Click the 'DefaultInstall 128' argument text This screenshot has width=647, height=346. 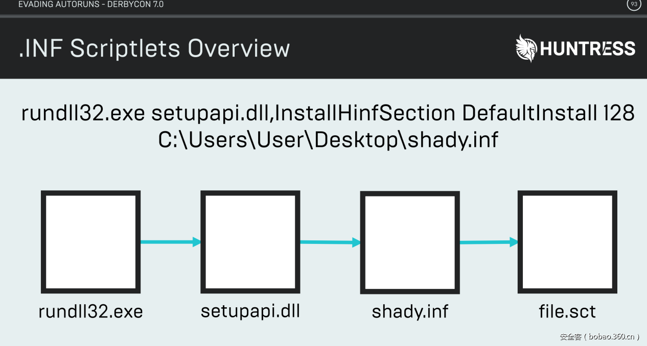548,113
